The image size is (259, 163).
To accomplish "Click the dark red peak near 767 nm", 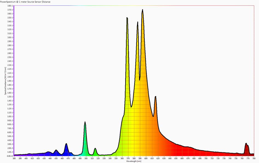I will click(x=246, y=144).
